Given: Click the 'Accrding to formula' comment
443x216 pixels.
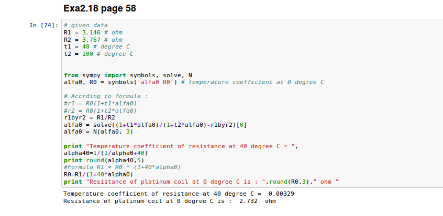Looking at the screenshot, I should coord(105,96).
